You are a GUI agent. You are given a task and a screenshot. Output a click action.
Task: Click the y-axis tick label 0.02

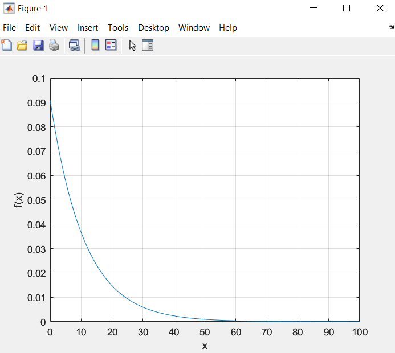pos(36,273)
